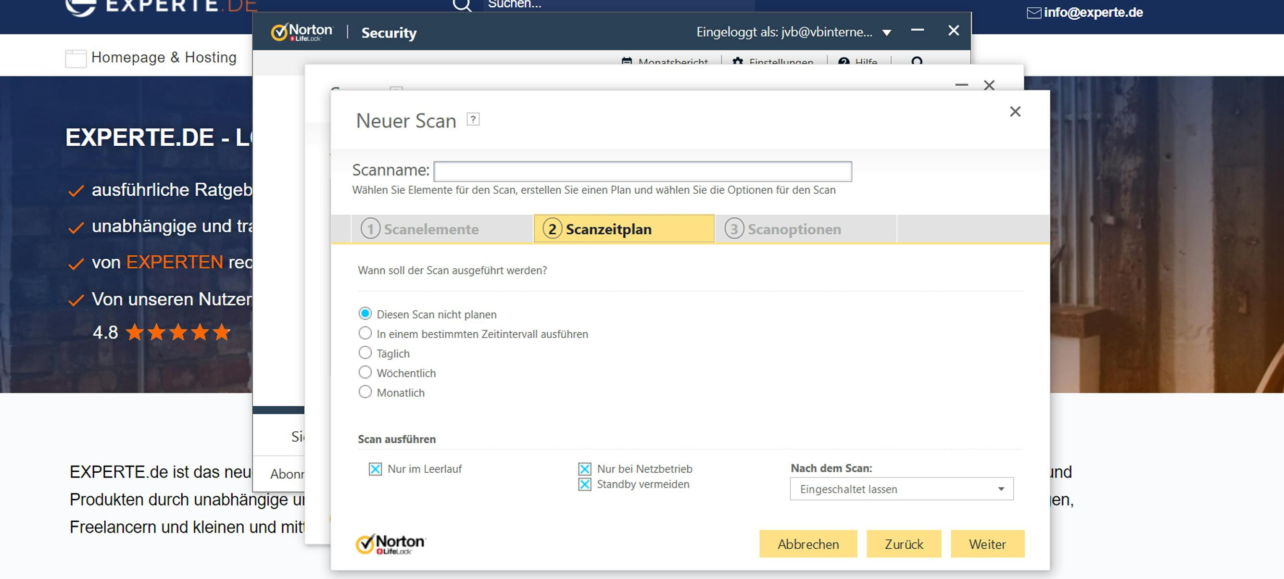Open Einstellungen via the gear icon
This screenshot has width=1284, height=579.
point(737,62)
